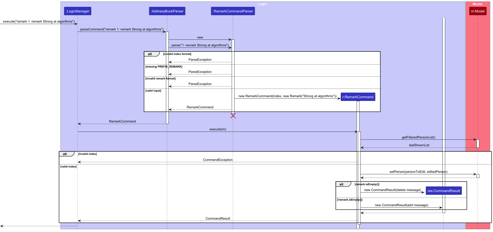Select the m:Model lifeline header
The width and height of the screenshot is (493, 232).
click(478, 11)
